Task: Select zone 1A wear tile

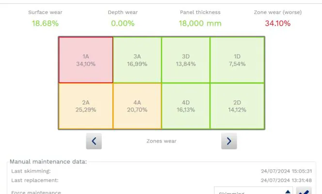Action: coord(86,60)
